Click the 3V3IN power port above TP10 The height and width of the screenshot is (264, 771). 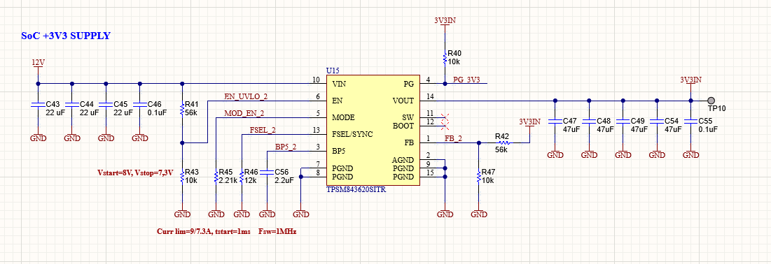pyautogui.click(x=690, y=83)
